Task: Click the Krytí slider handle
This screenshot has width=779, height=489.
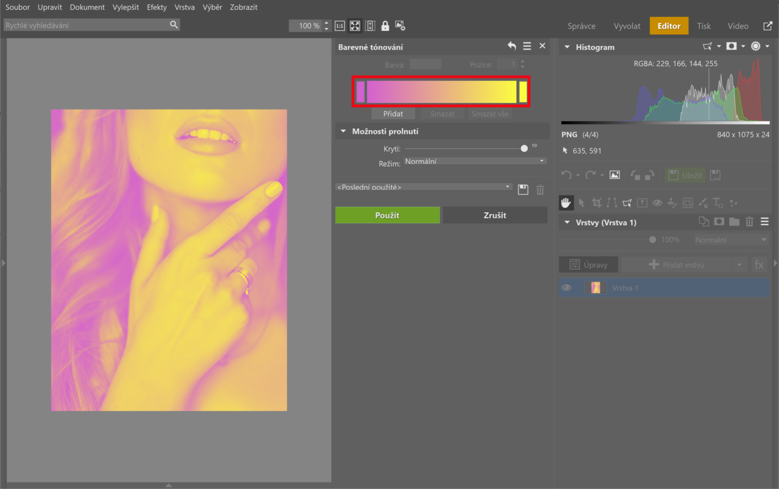Action: click(x=524, y=148)
